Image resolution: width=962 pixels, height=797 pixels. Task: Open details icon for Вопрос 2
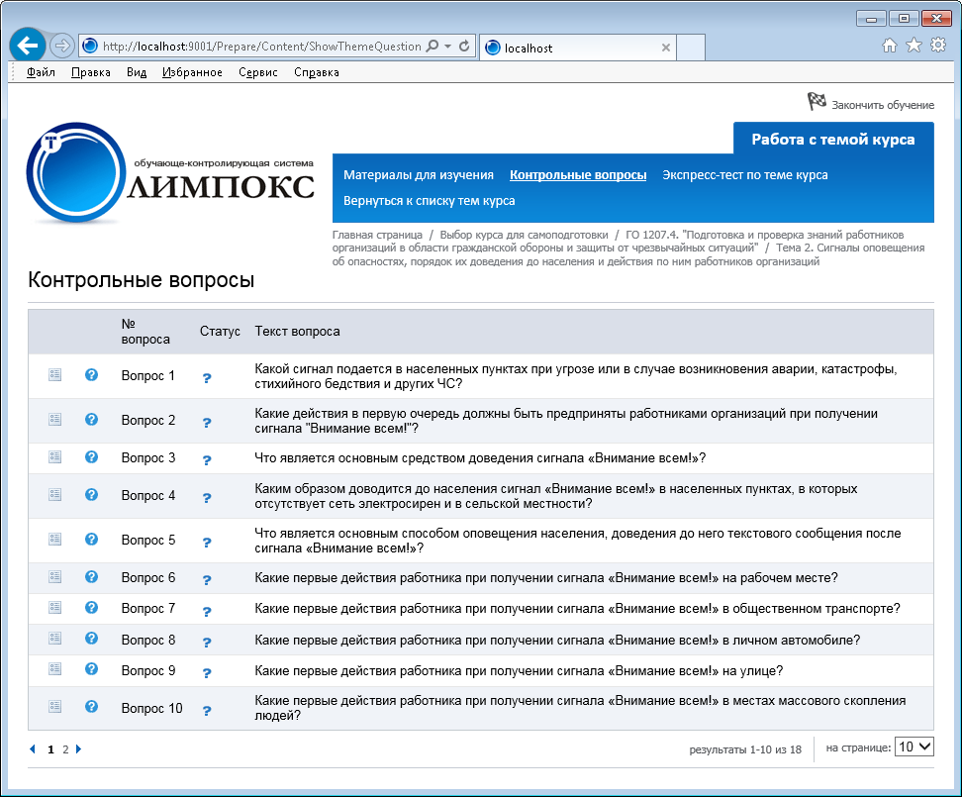click(x=54, y=419)
